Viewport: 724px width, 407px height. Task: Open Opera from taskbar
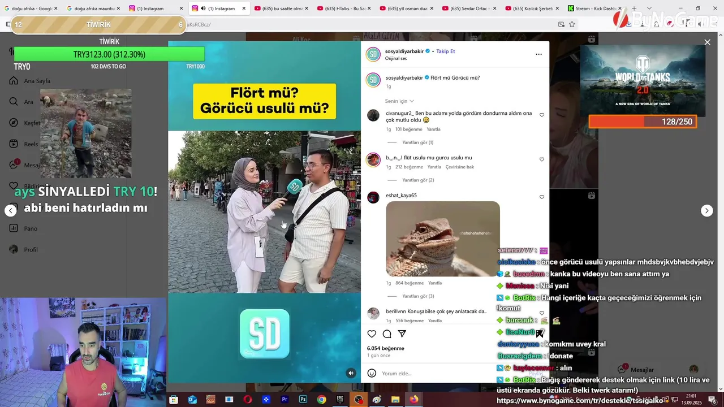tap(248, 400)
